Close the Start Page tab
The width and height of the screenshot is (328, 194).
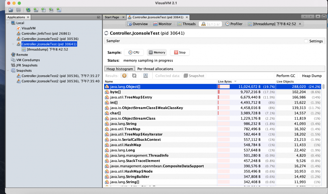click(x=123, y=17)
